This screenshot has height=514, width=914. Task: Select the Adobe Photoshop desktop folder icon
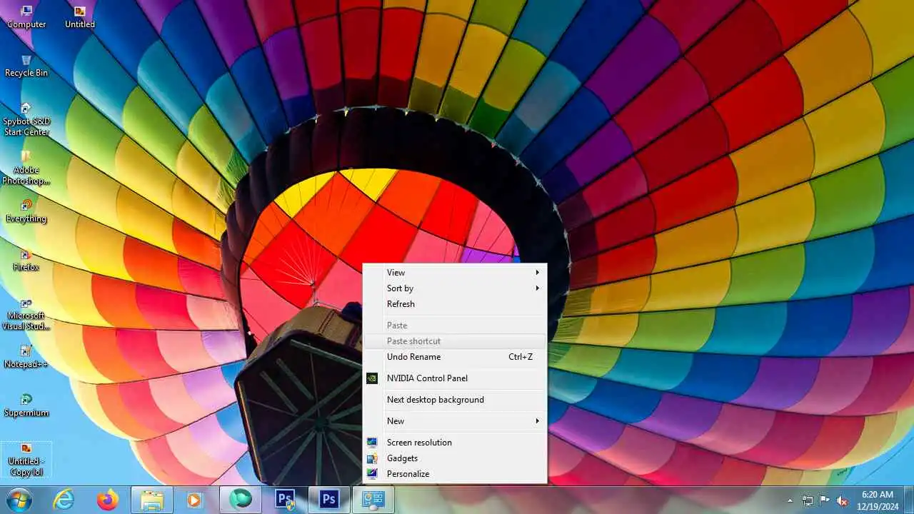pyautogui.click(x=26, y=167)
